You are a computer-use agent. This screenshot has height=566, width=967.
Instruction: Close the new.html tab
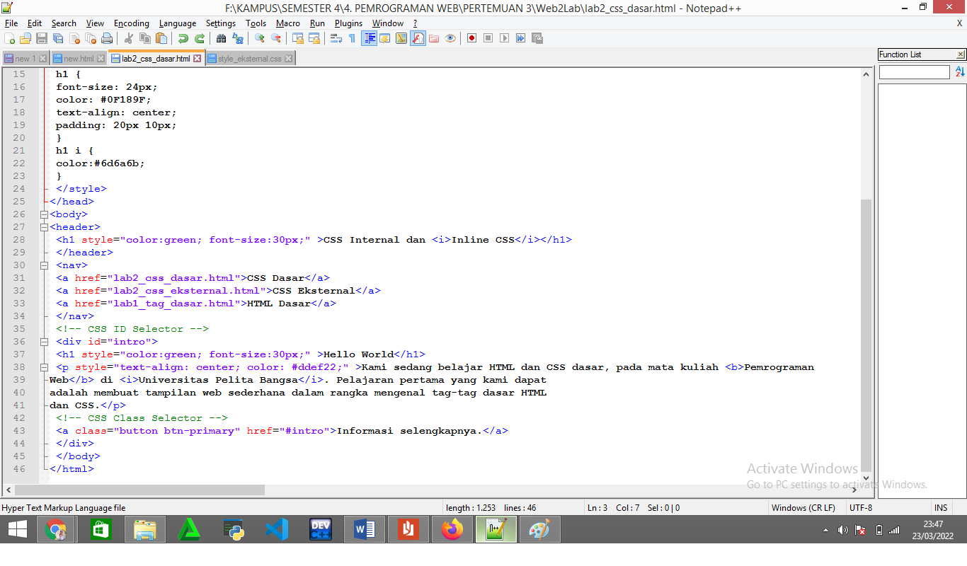[101, 58]
